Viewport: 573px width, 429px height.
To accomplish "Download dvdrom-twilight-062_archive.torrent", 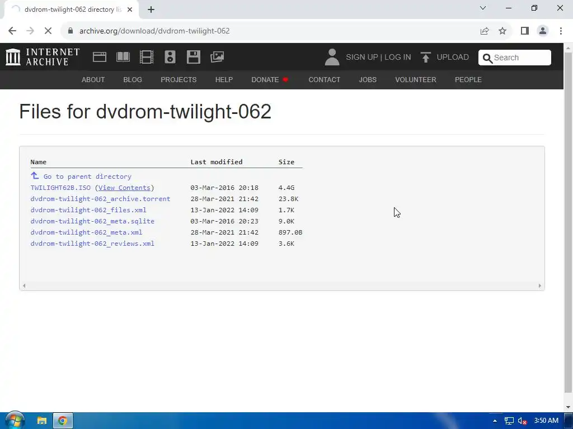I will 101,199.
